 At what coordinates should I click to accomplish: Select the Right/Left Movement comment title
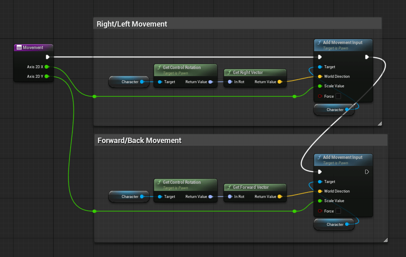pos(132,24)
